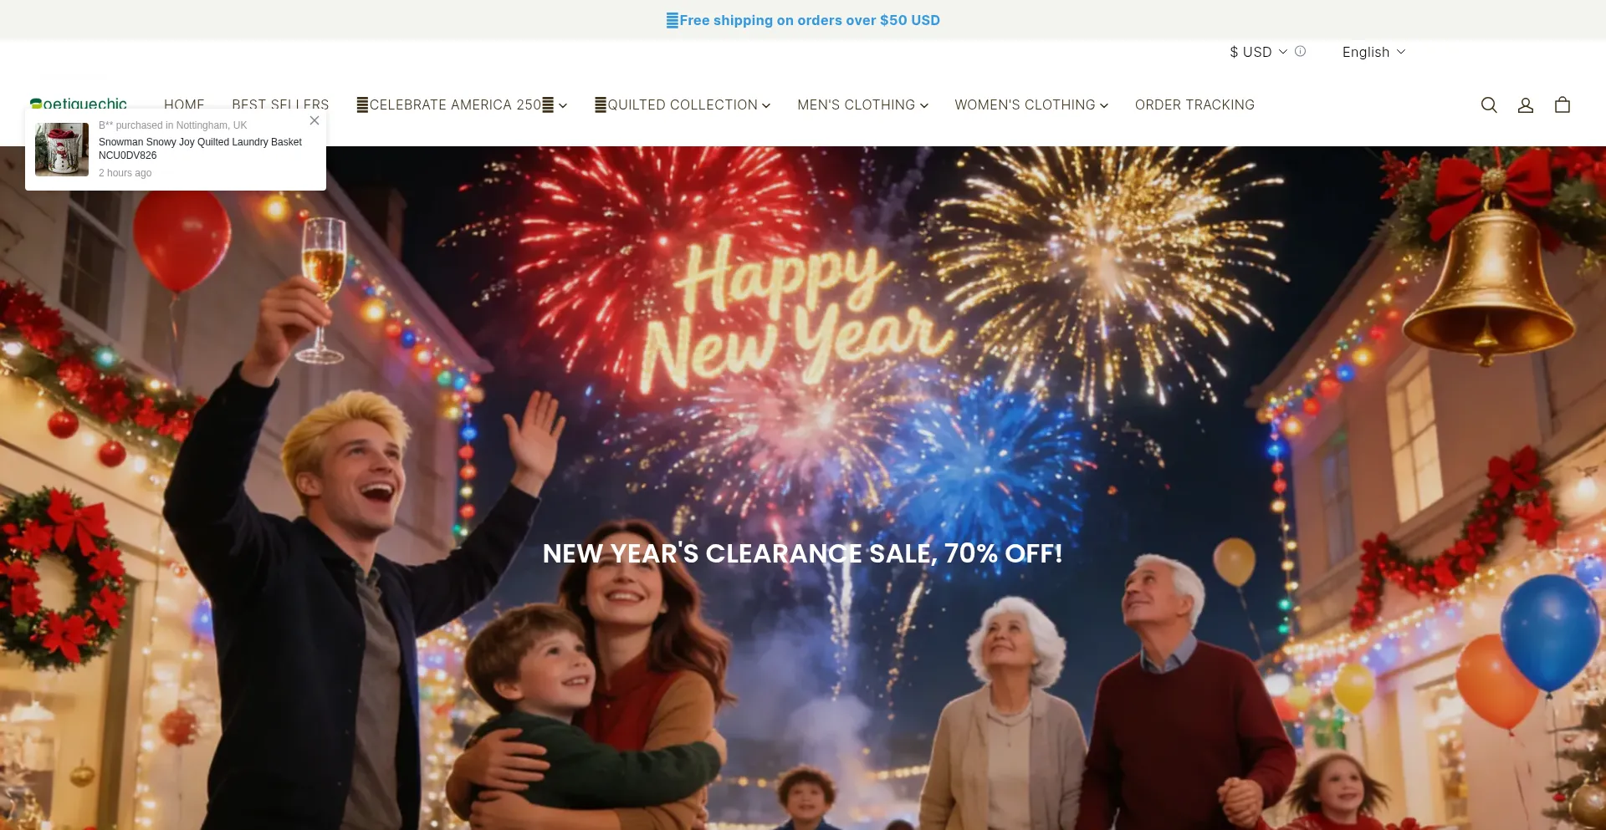Open the search magnifier icon
Viewport: 1606px width, 830px height.
(x=1489, y=105)
